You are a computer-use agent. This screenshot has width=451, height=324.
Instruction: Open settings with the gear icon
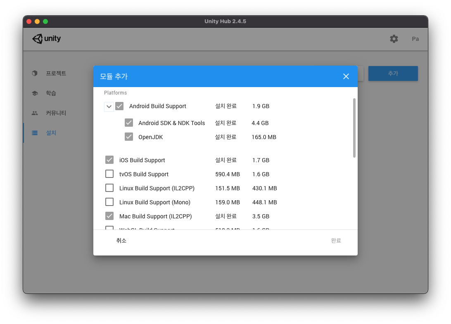394,39
